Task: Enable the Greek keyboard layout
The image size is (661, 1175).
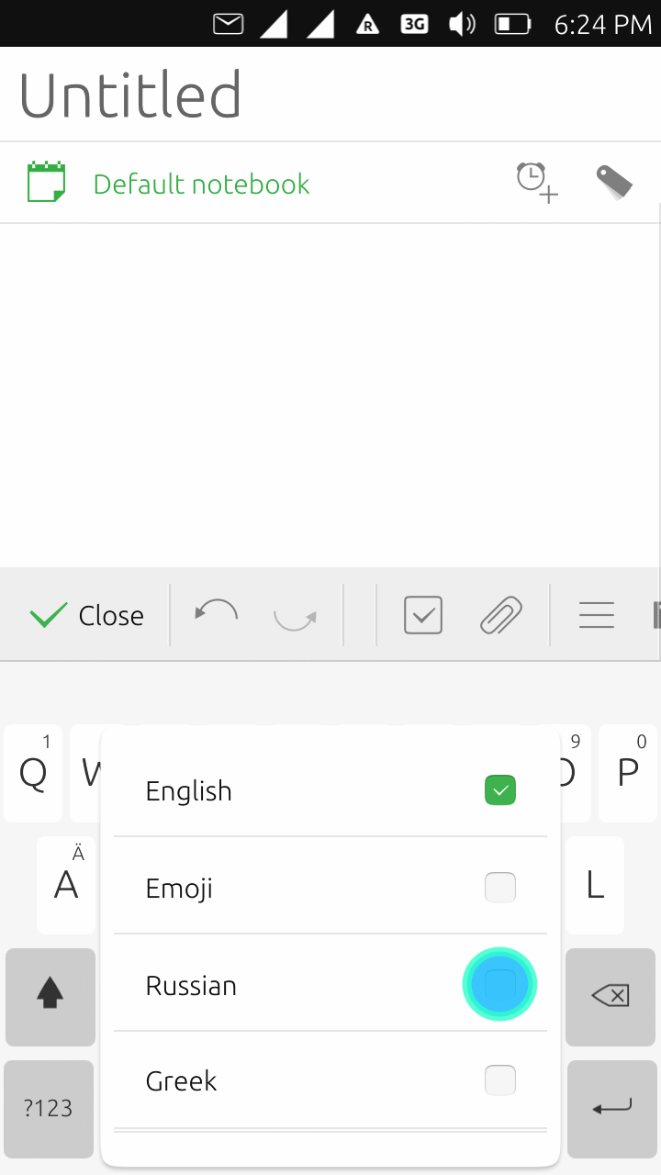Action: [x=500, y=1080]
